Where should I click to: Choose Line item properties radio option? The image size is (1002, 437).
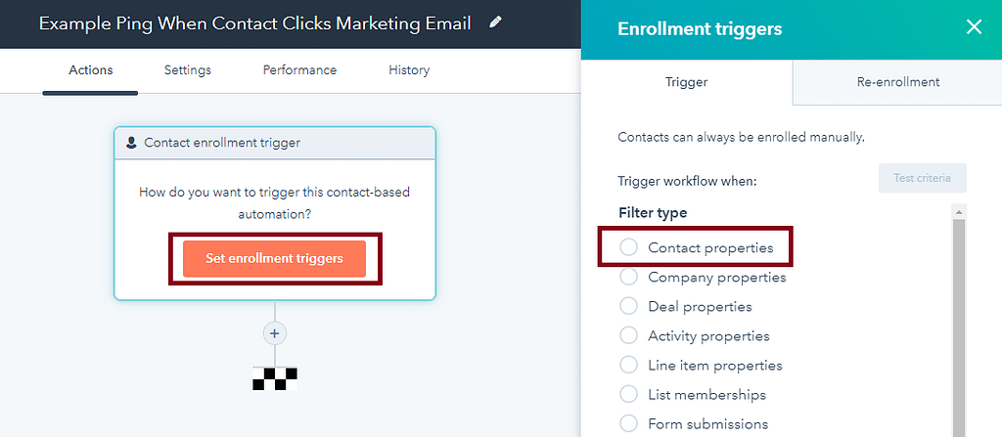click(x=701, y=366)
